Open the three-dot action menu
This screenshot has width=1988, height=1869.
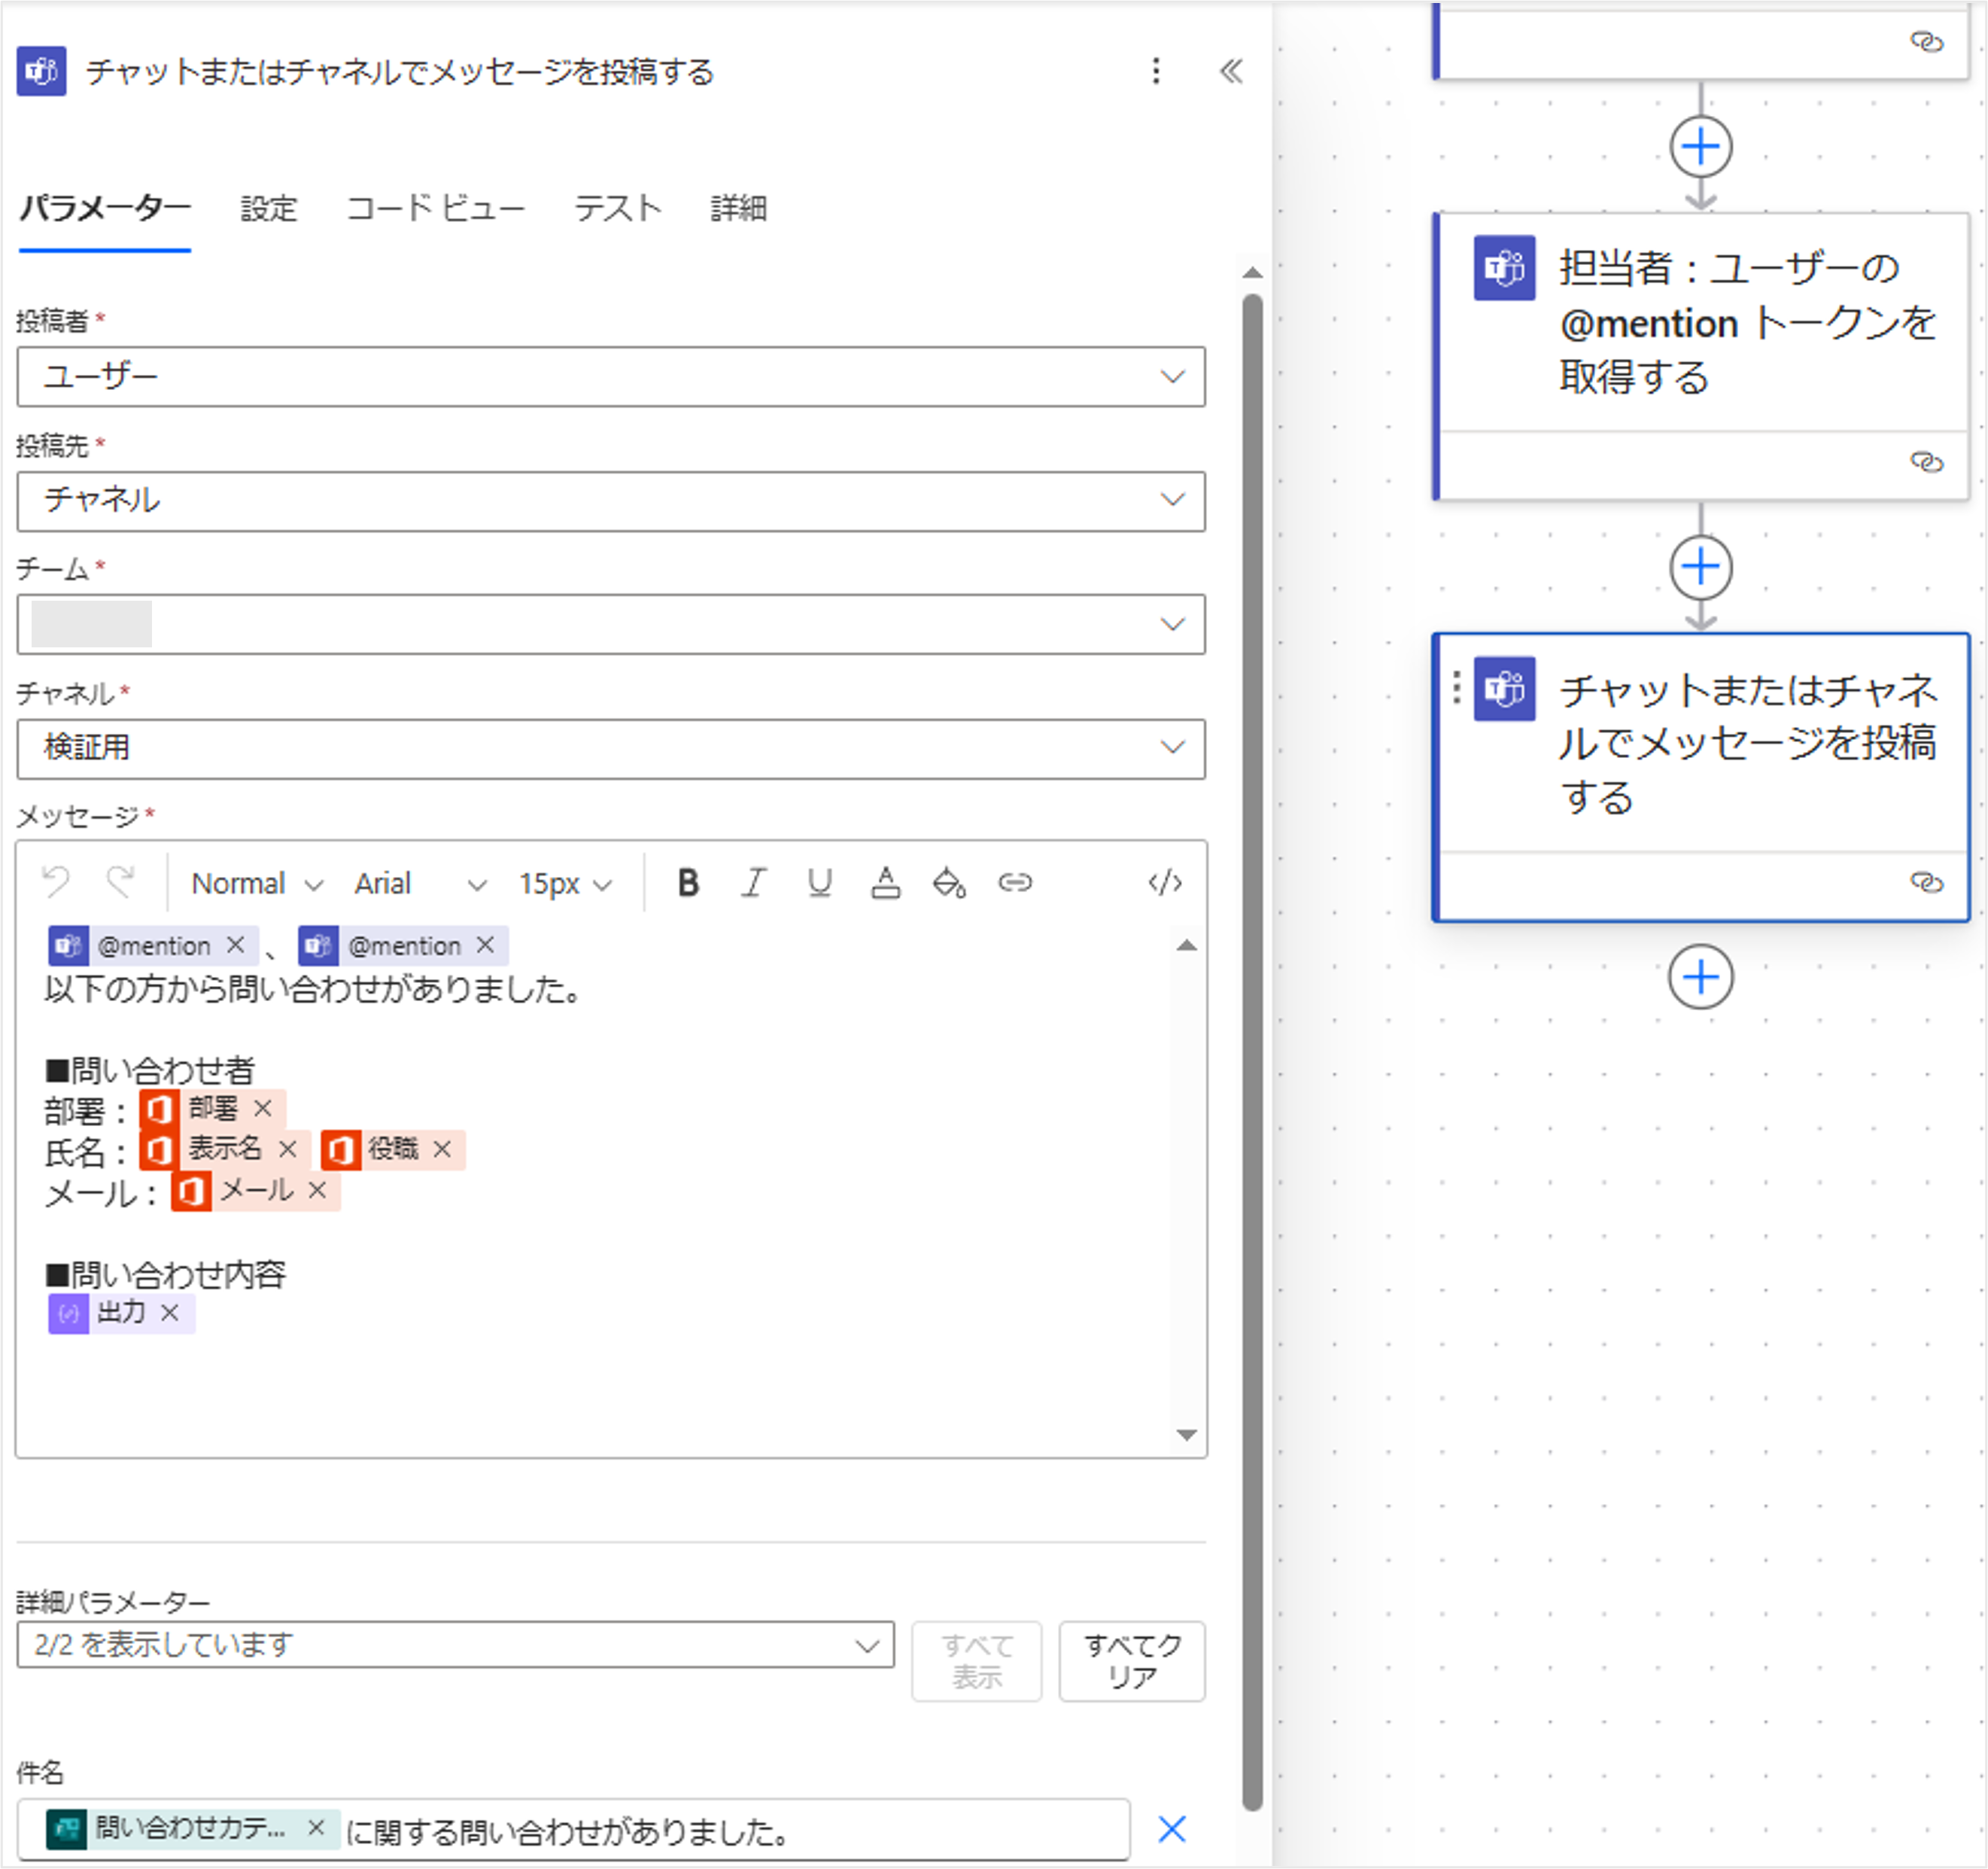[1156, 71]
